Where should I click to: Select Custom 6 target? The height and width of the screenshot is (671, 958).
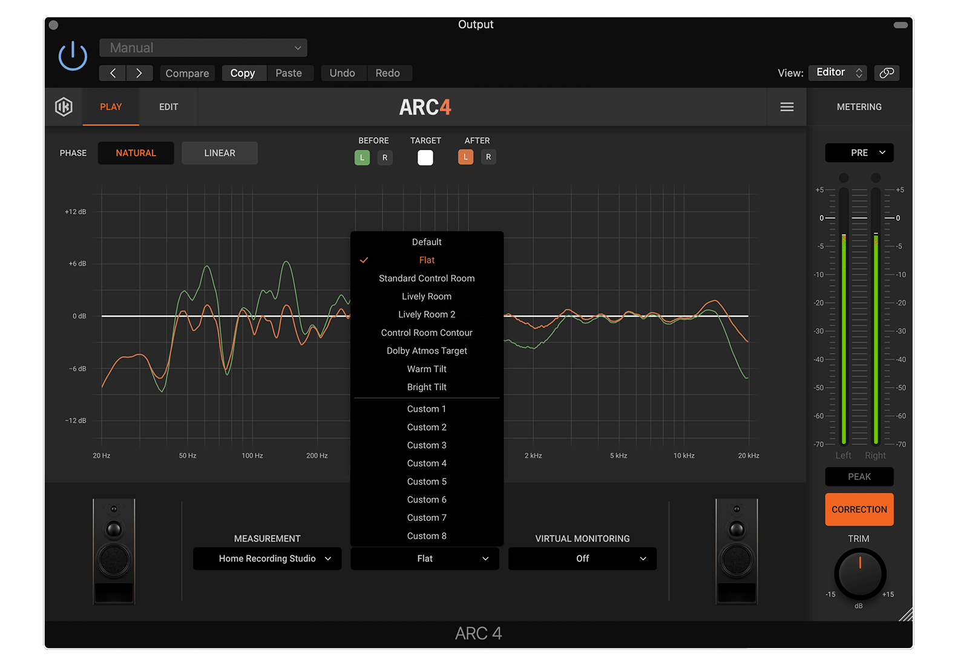[x=427, y=500]
